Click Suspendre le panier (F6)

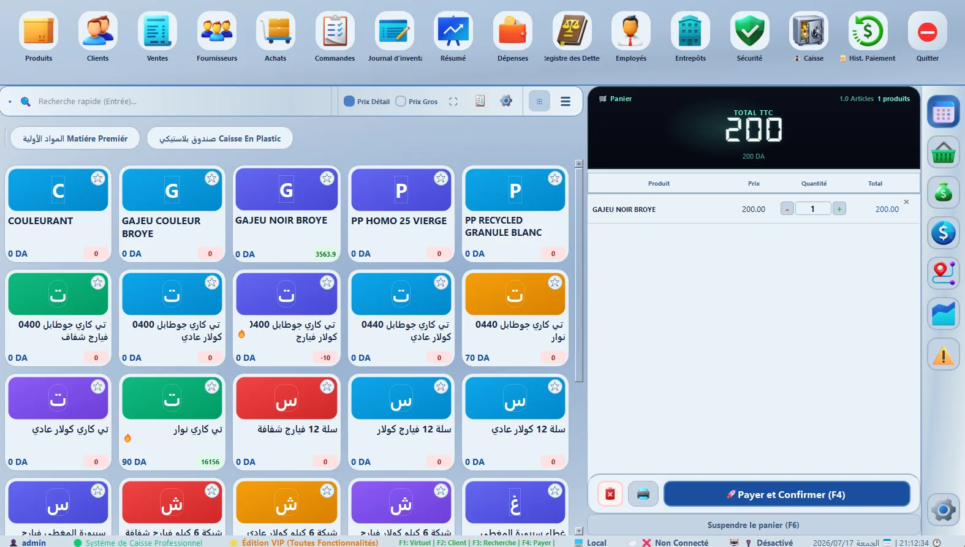[754, 525]
